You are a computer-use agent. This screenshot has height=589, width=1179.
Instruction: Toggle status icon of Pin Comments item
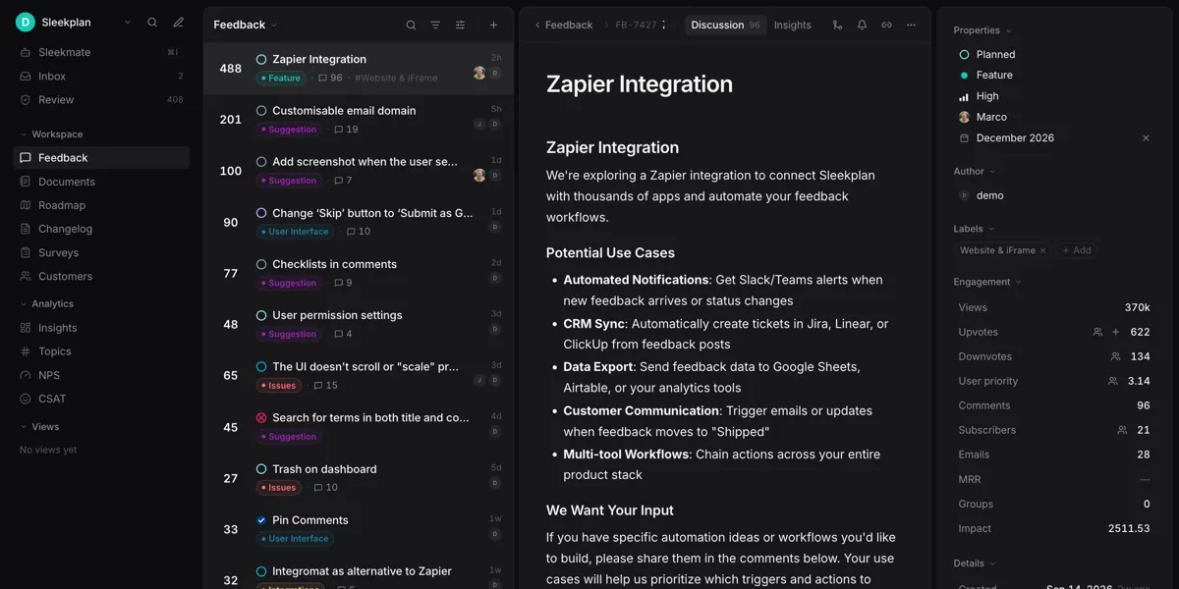[261, 520]
